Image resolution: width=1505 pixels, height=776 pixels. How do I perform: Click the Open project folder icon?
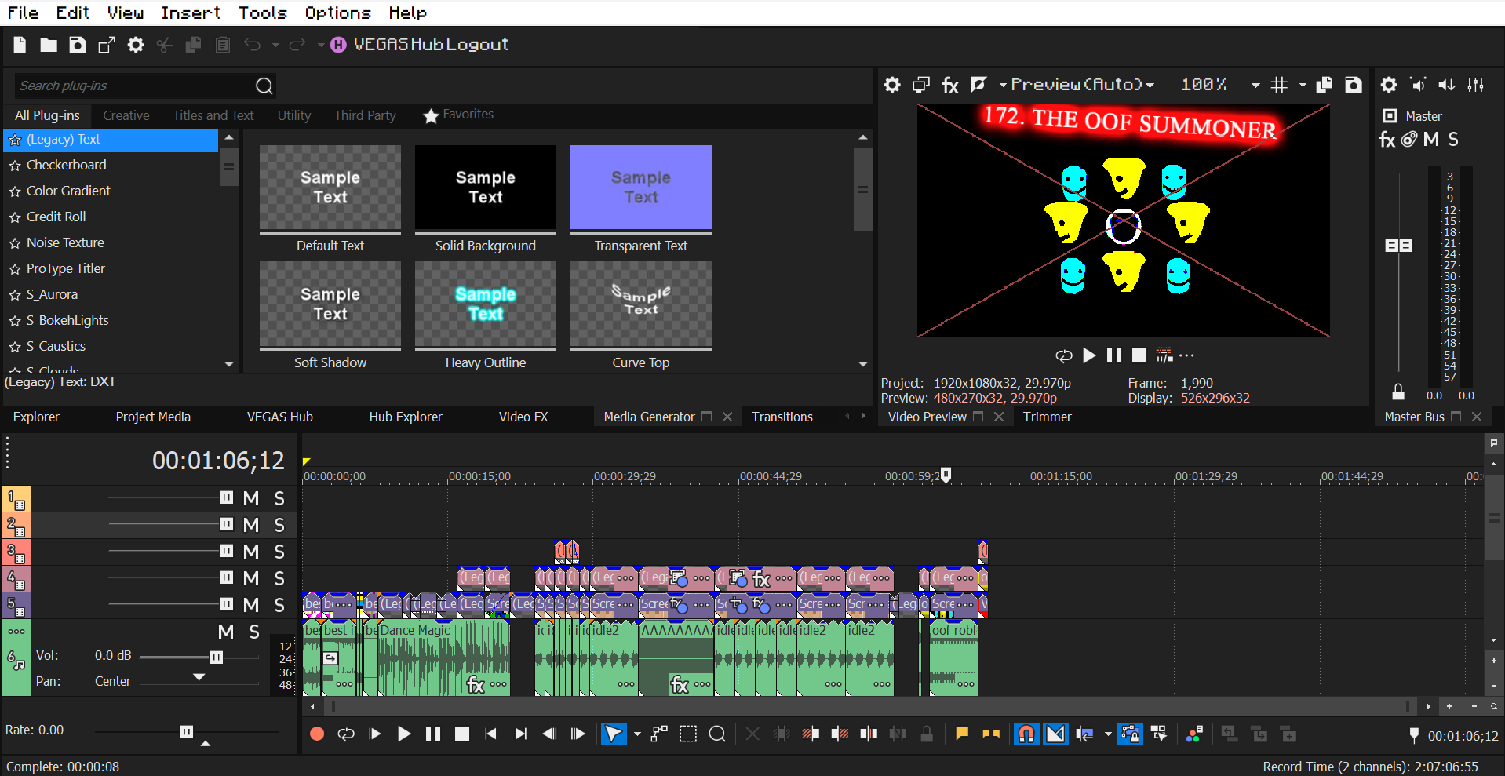(49, 45)
